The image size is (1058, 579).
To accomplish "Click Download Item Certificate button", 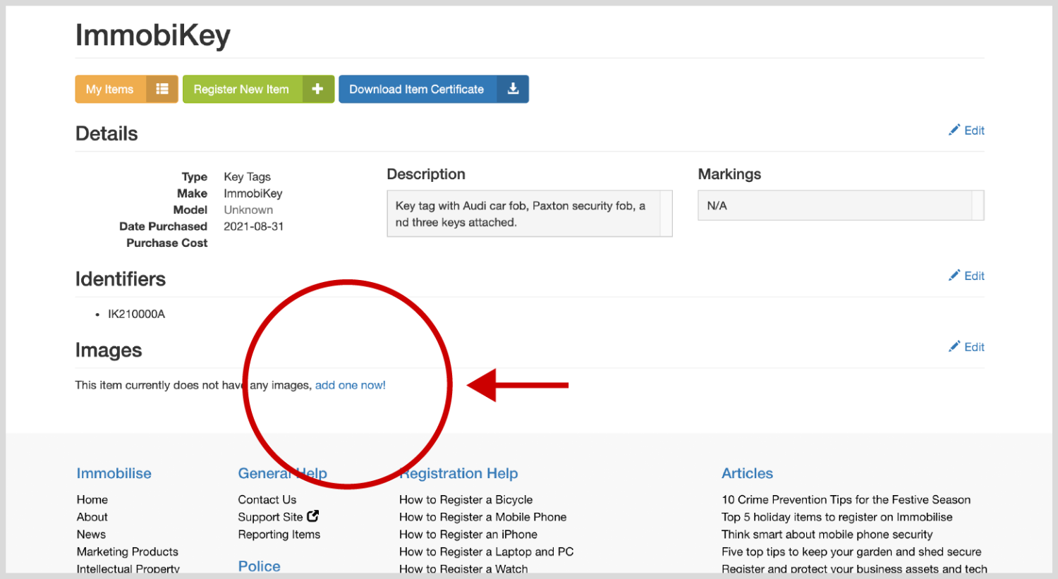I will [x=417, y=90].
